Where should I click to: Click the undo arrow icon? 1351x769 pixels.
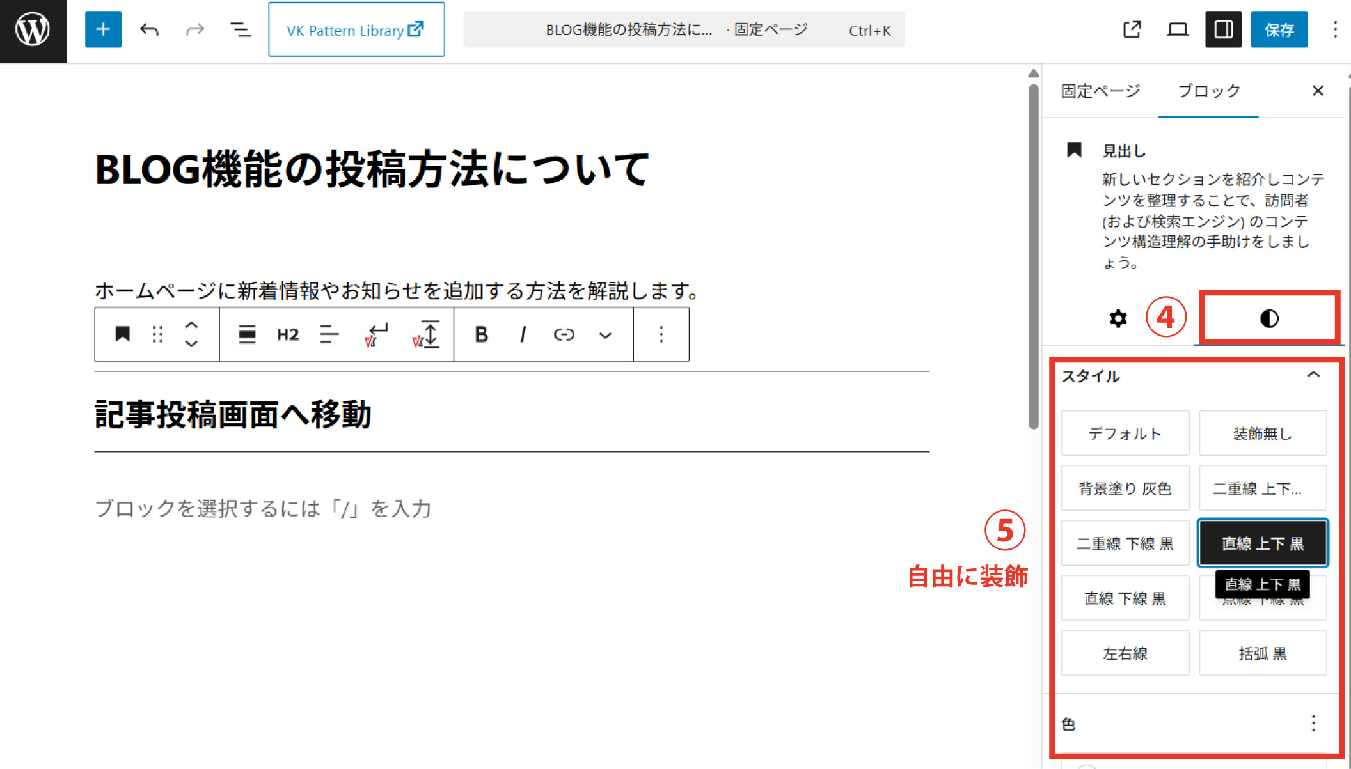coord(149,29)
